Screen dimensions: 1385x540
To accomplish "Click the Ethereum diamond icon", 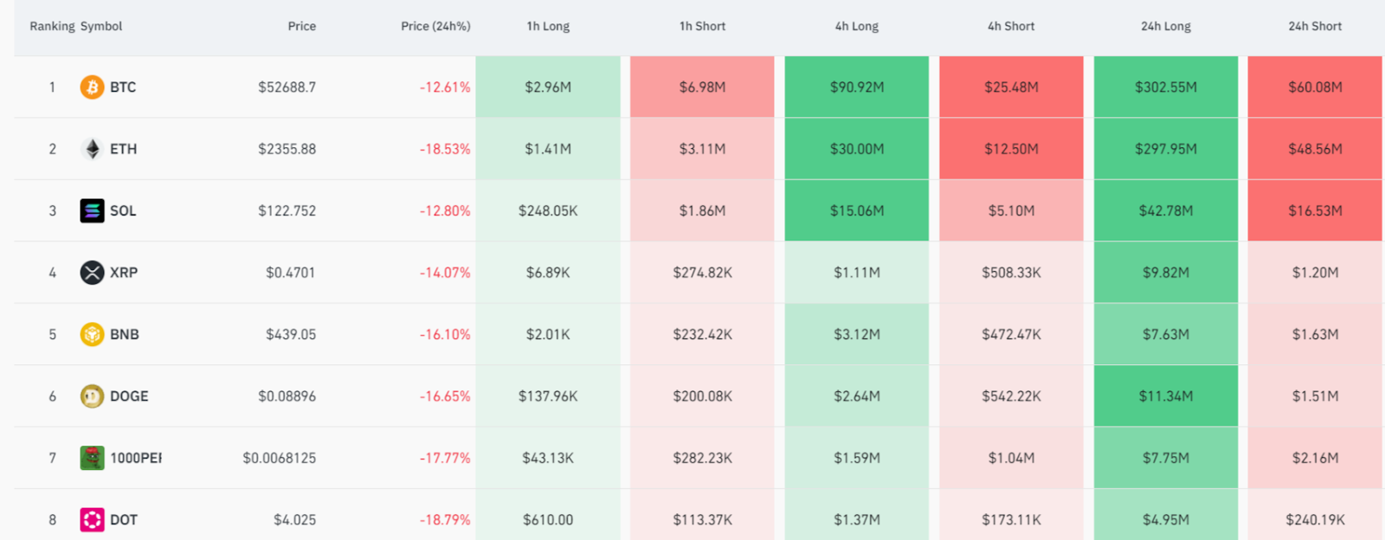I will tap(92, 149).
